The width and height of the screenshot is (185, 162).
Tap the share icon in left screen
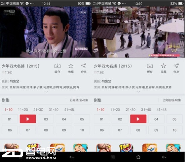pyautogui.click(x=83, y=66)
